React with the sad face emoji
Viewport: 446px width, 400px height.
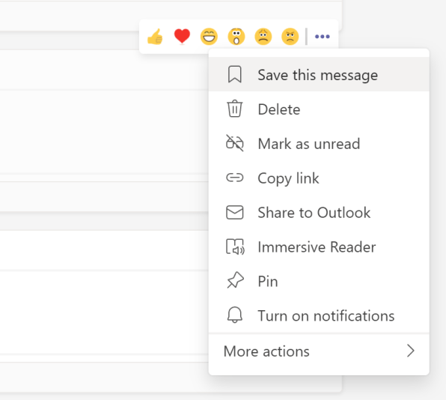pyautogui.click(x=263, y=37)
